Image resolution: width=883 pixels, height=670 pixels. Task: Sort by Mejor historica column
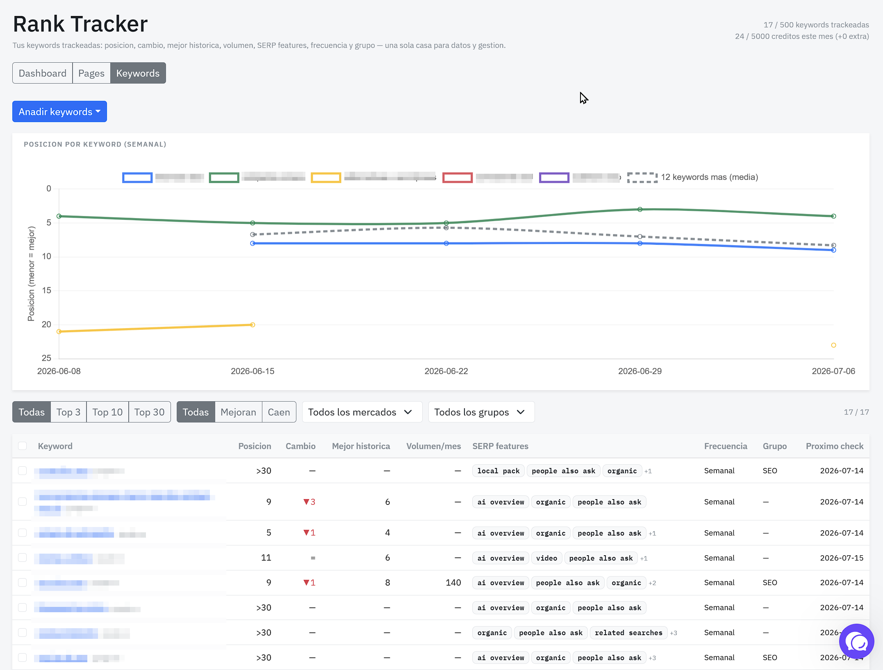[x=361, y=446]
